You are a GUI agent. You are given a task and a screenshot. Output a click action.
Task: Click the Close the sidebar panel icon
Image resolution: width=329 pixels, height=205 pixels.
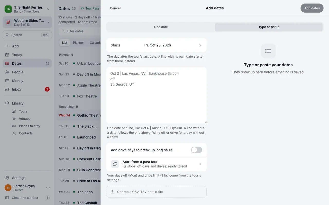[x=7, y=198]
